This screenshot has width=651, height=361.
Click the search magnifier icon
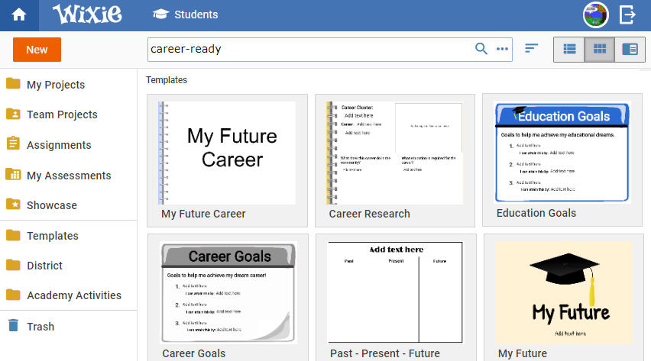click(x=481, y=49)
